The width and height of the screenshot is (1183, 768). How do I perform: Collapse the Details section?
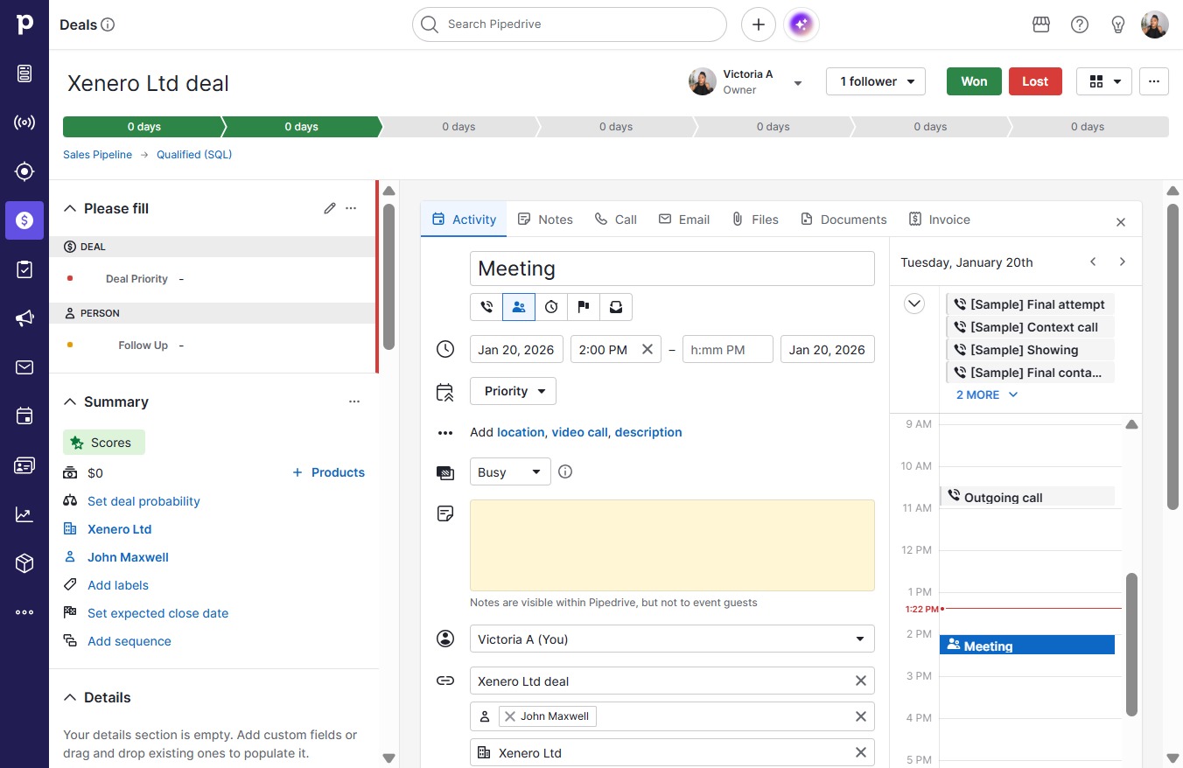(71, 697)
